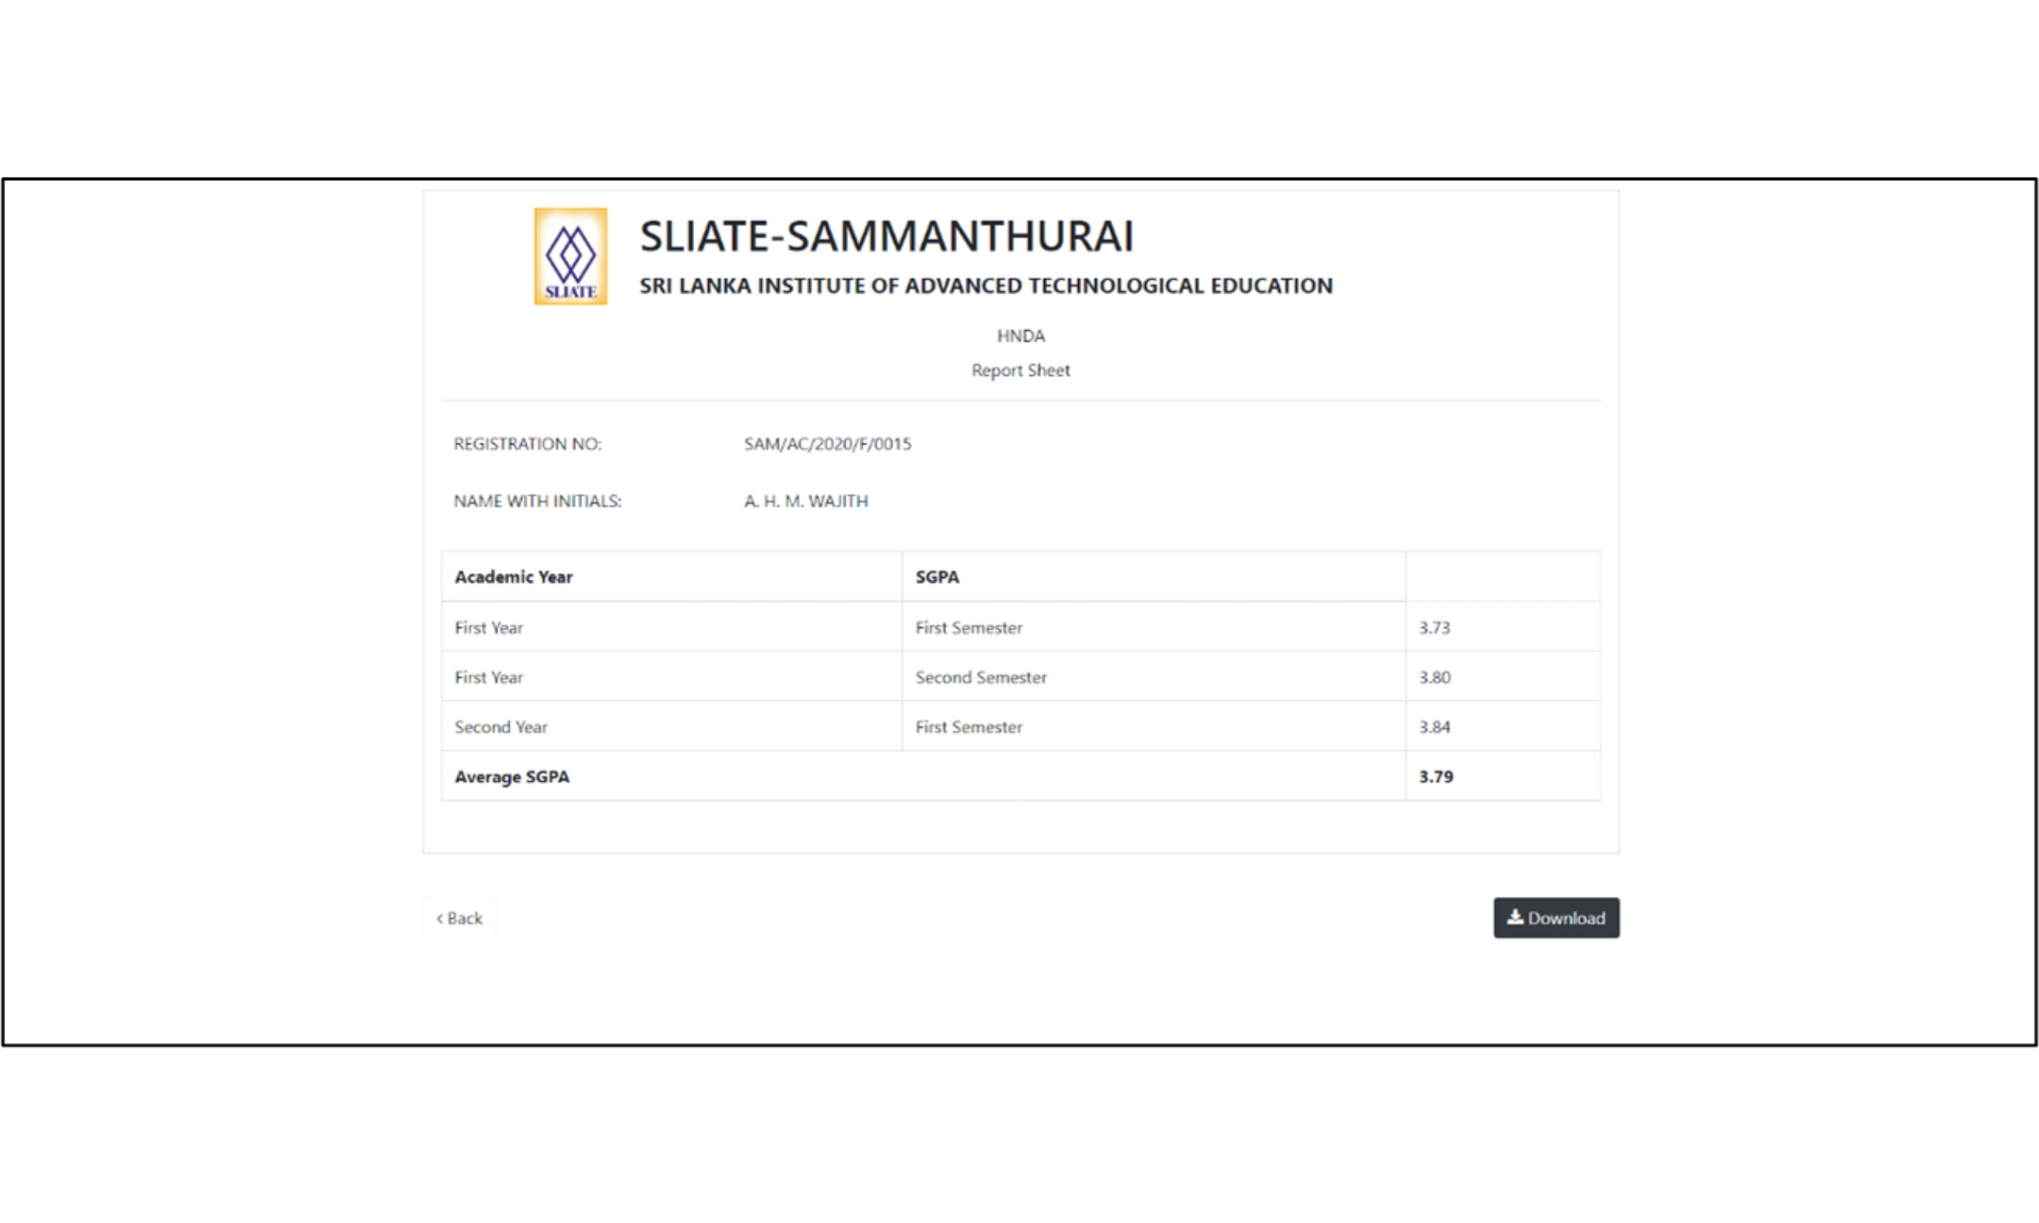Click the HNDA course label
Image resolution: width=2039 pixels, height=1223 pixels.
[1020, 336]
